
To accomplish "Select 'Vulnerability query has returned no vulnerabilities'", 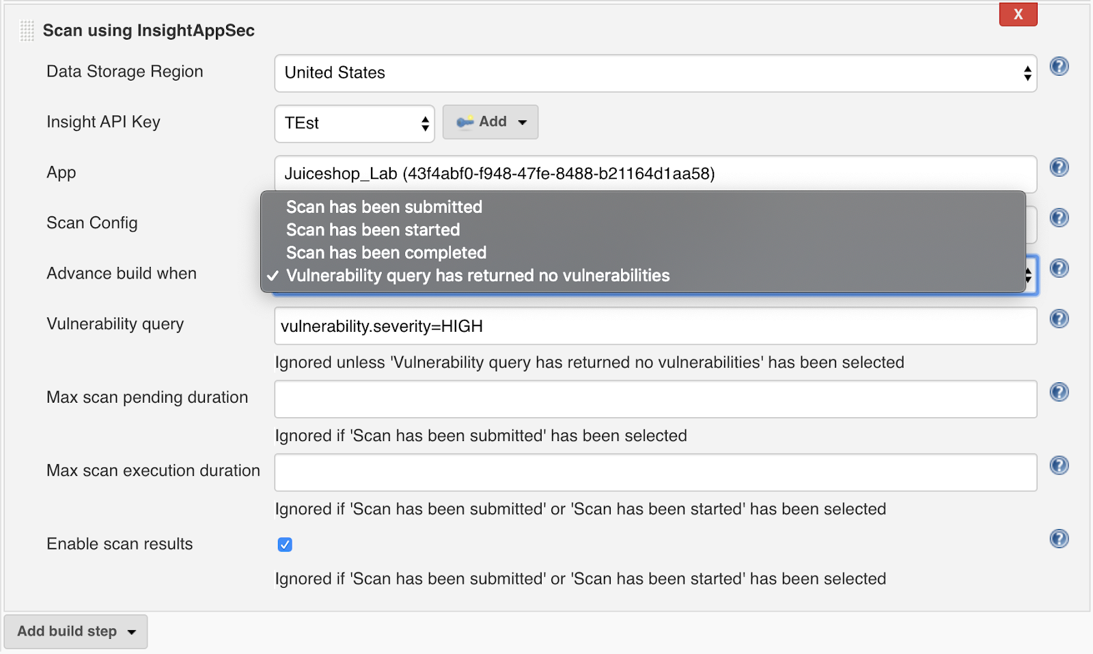I will point(478,276).
